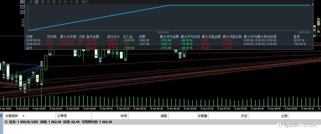Screen dimensions: 321x134
Task: Click the 1327.46 balance value
Action: (x=144, y=44)
